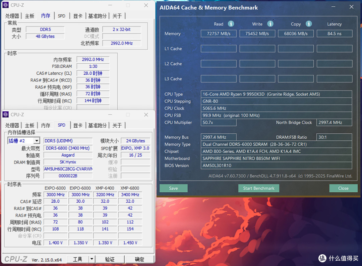Click part number AM5UH60C28CG-CVARWN field
The image size is (362, 266).
[x=68, y=169]
